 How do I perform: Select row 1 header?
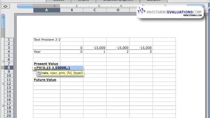point(9,40)
